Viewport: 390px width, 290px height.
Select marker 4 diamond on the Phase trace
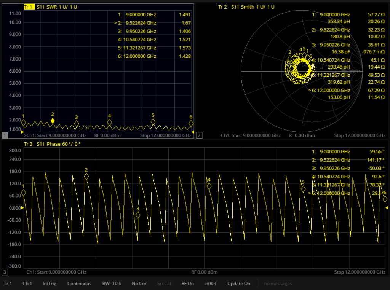tap(209, 186)
